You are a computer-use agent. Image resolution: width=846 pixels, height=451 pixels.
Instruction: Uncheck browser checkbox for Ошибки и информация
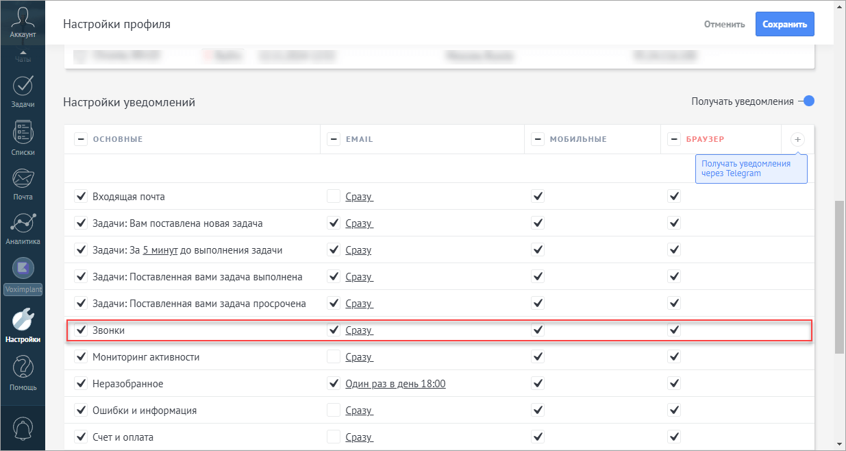tap(674, 411)
